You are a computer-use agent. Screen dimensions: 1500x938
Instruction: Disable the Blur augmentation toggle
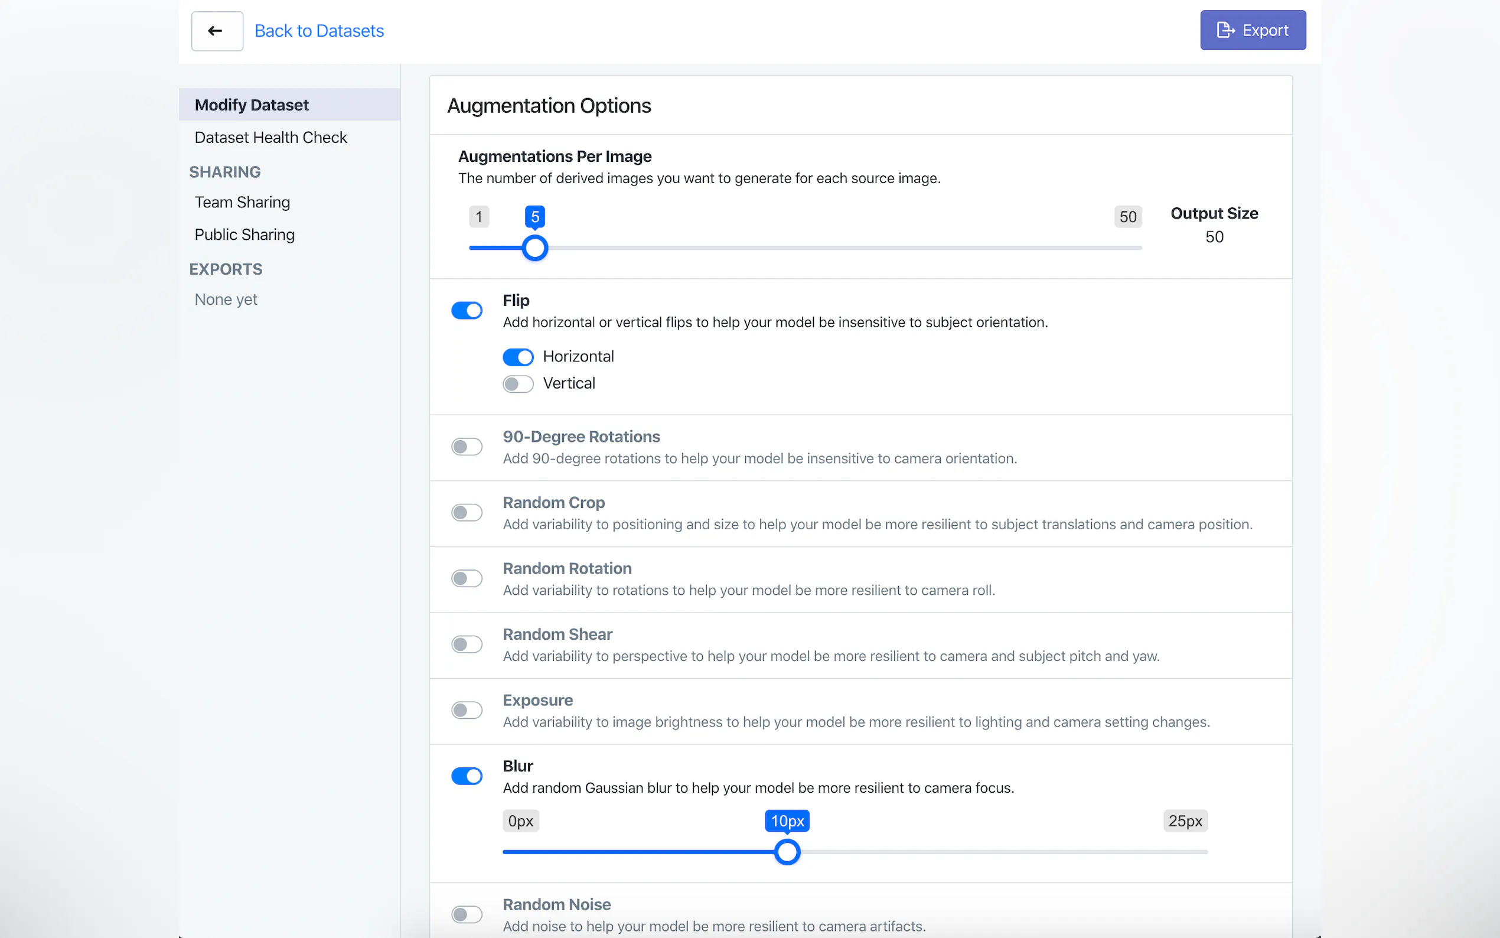pyautogui.click(x=467, y=776)
